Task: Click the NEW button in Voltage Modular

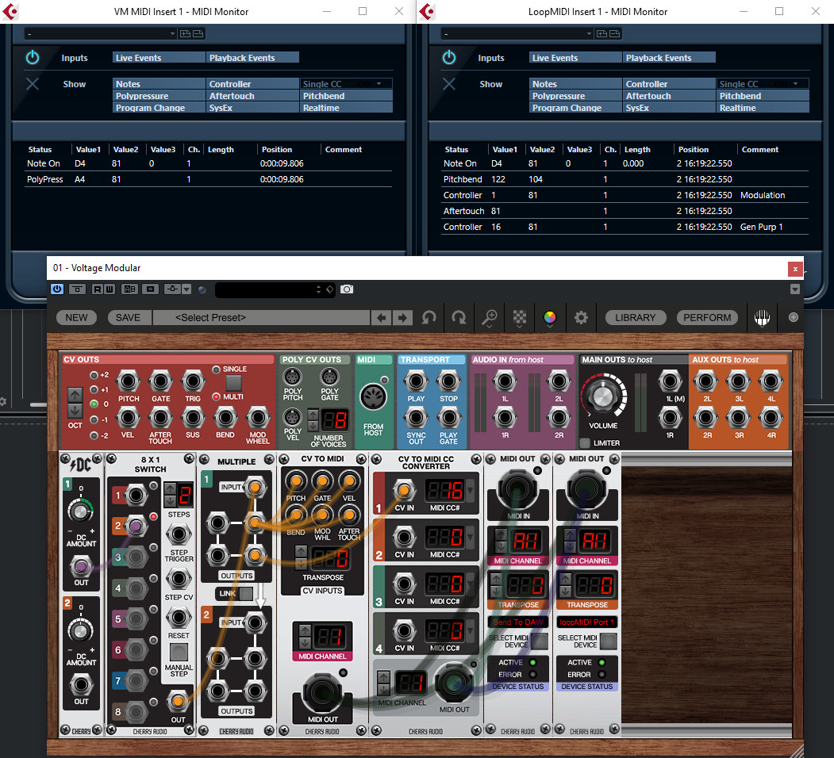Action: point(77,318)
